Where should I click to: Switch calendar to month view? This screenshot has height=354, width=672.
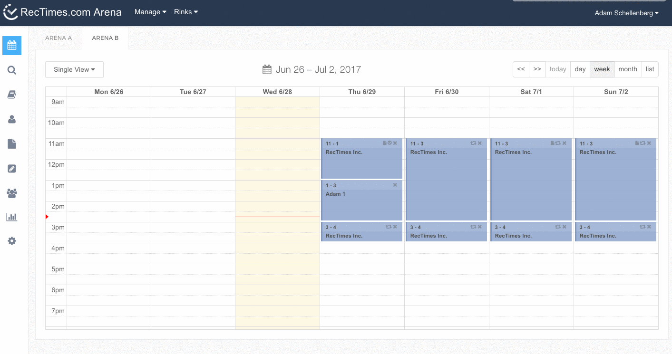tap(627, 69)
